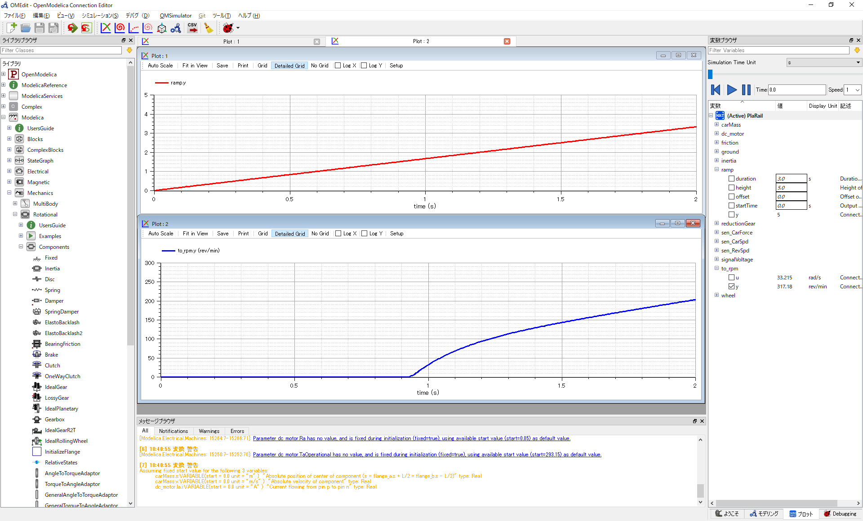Open the OMSimulator menu

[175, 16]
